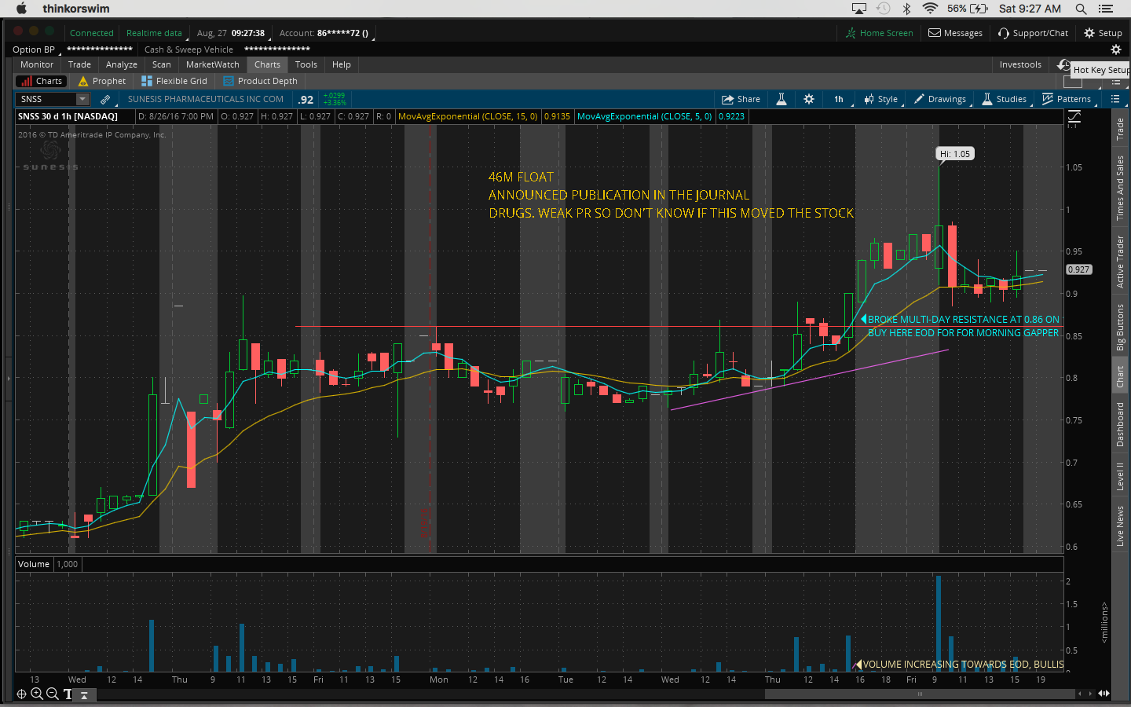
Task: Expand the SNSS symbol dropdown arrow
Action: pos(82,99)
